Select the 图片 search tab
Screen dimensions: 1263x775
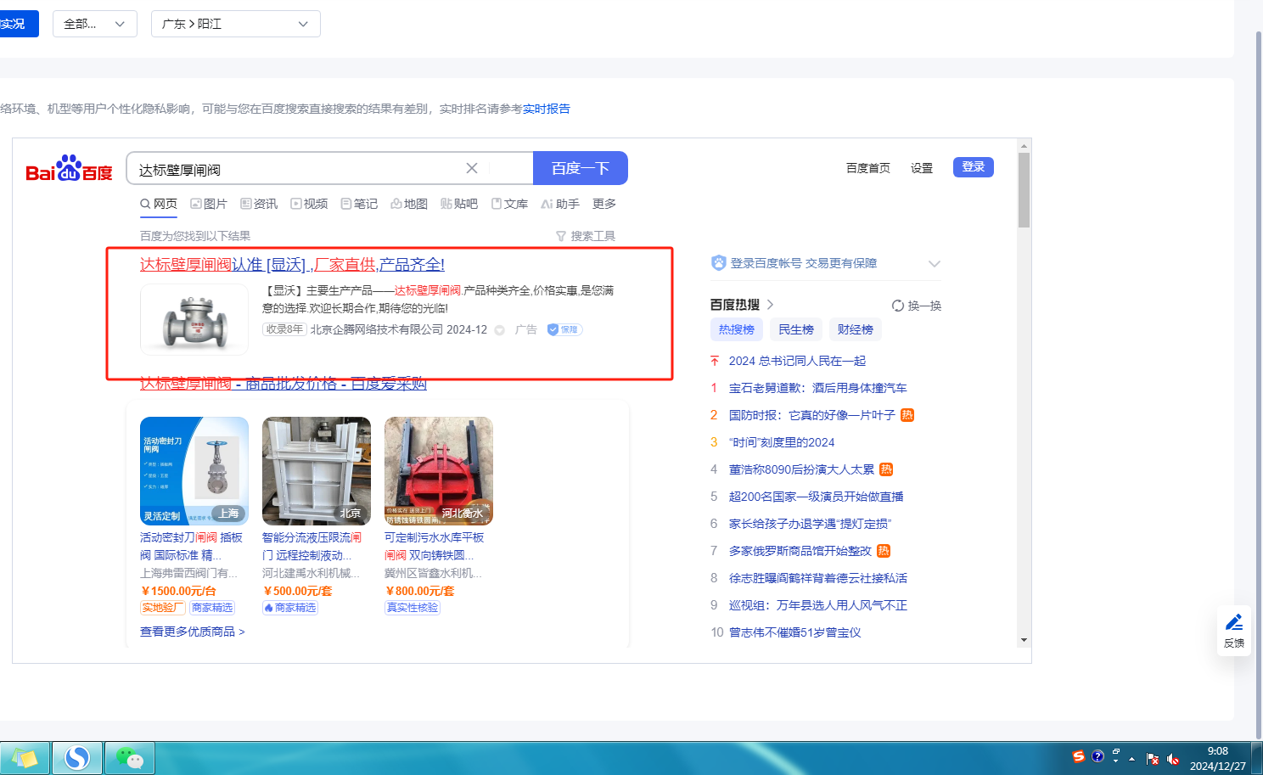coord(209,204)
